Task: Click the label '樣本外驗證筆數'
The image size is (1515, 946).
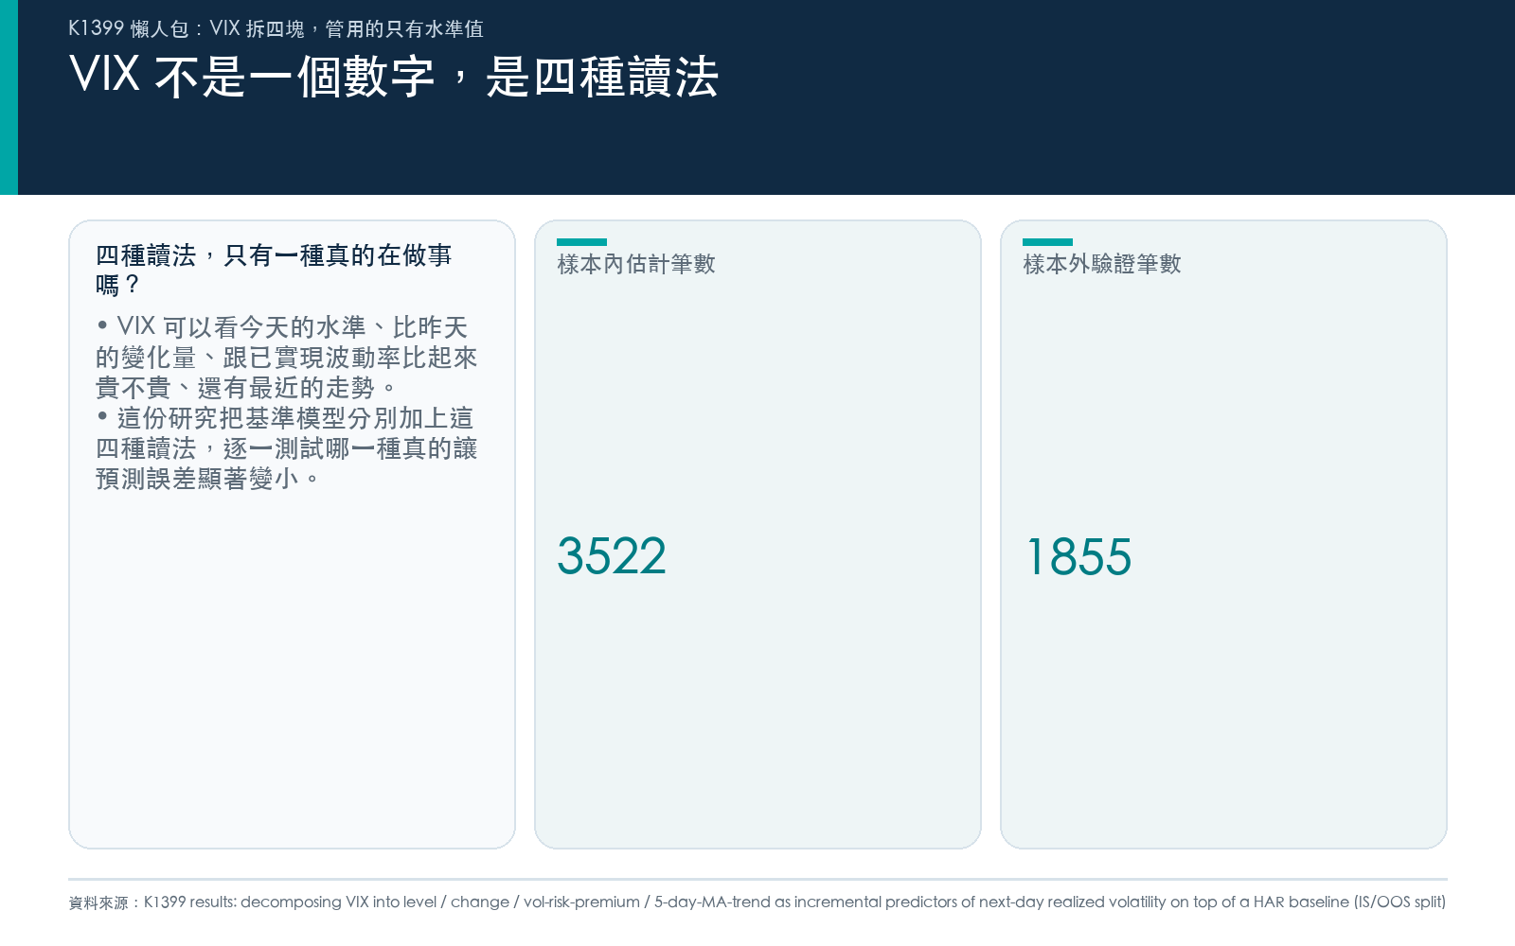Action: pos(1102,264)
